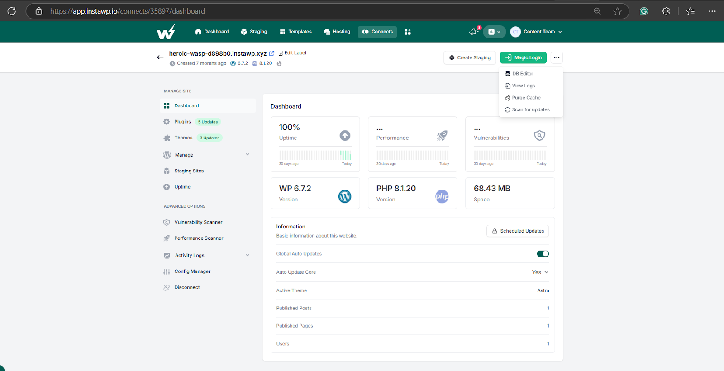
Task: Click the Vulnerabilities shield icon
Action: [x=539, y=135]
